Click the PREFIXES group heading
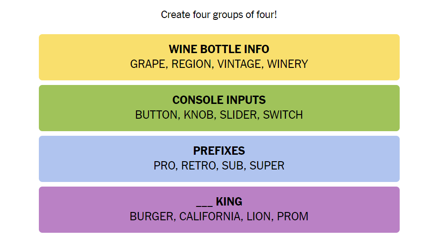 pyautogui.click(x=219, y=151)
